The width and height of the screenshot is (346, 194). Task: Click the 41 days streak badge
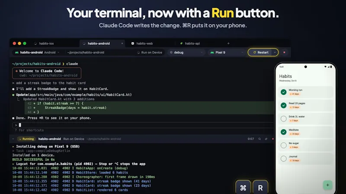pos(295,94)
